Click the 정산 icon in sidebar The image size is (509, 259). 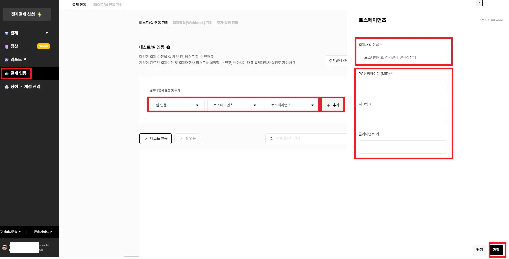(x=7, y=47)
